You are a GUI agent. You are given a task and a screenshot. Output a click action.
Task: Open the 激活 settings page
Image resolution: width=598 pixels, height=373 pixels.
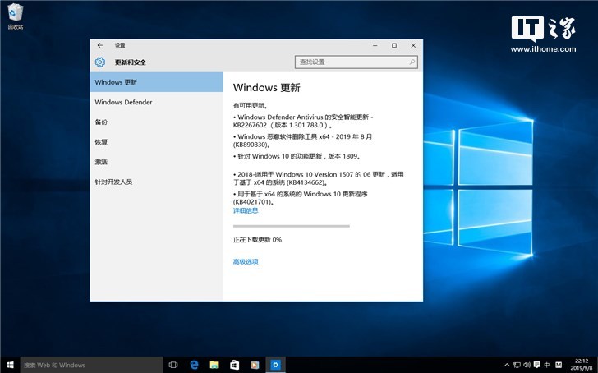click(156, 162)
